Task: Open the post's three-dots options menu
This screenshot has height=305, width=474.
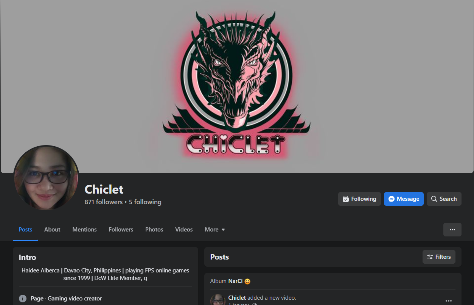Action: click(449, 301)
